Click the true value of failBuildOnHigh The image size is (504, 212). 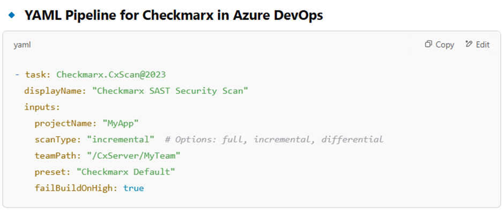pyautogui.click(x=134, y=189)
